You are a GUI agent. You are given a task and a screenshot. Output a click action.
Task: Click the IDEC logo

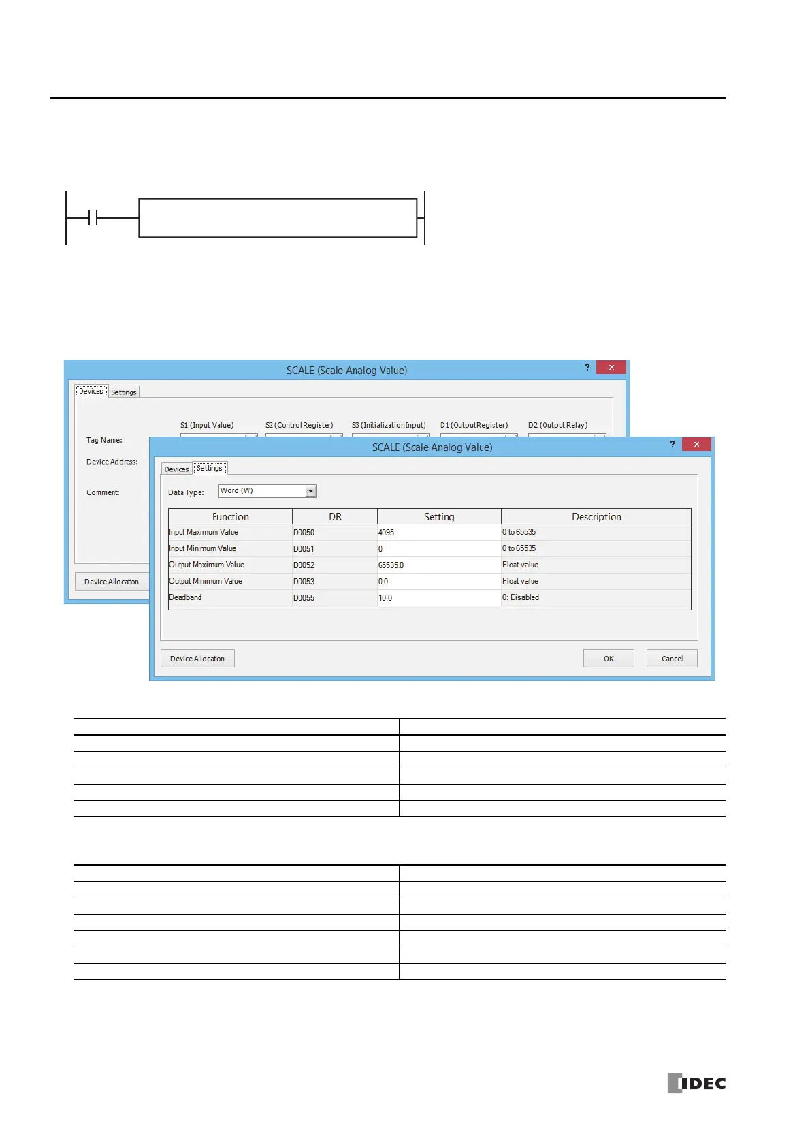point(696,1083)
